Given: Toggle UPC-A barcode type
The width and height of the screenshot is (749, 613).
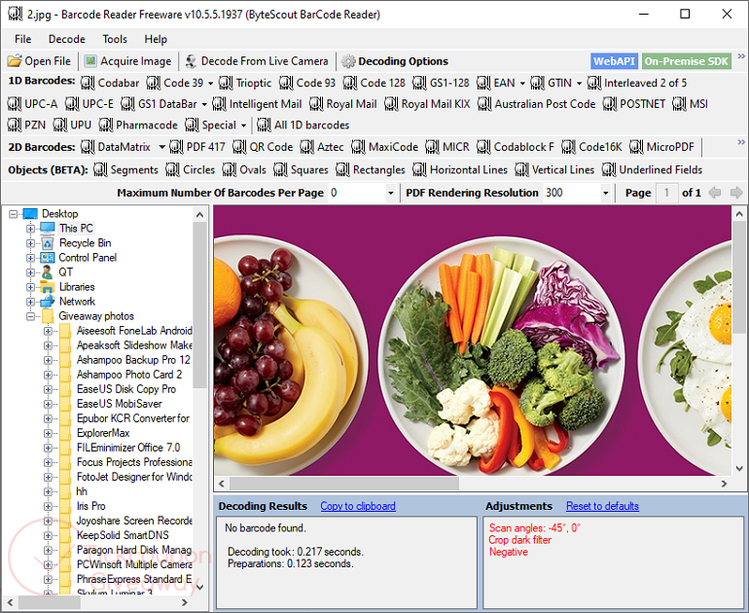Looking at the screenshot, I should tap(32, 104).
